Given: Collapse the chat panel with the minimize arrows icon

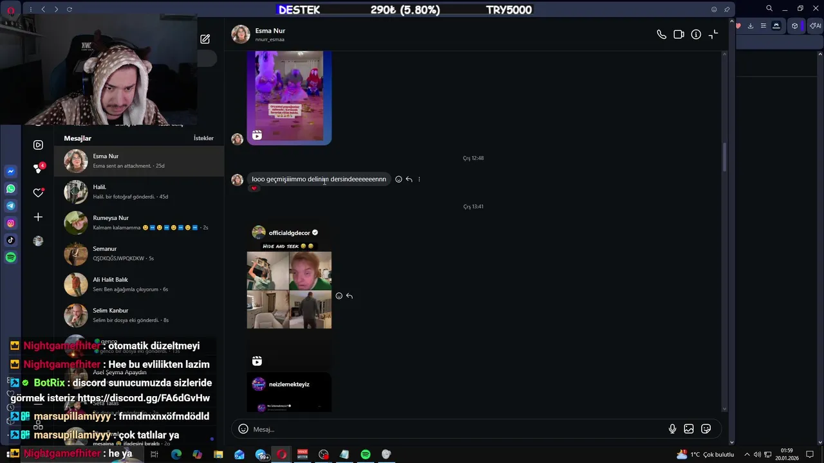Looking at the screenshot, I should coord(713,35).
